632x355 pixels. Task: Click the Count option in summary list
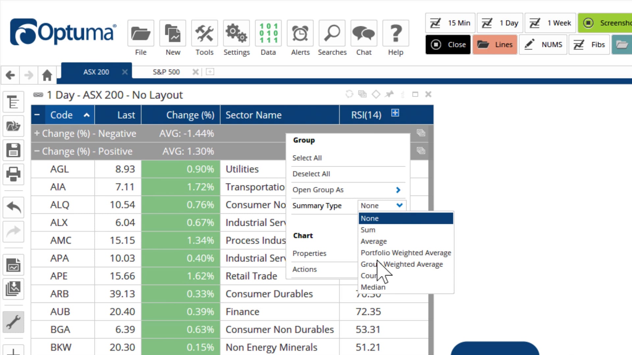click(x=406, y=275)
